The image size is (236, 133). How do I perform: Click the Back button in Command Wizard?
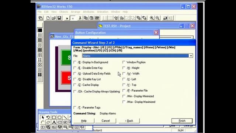point(129,121)
